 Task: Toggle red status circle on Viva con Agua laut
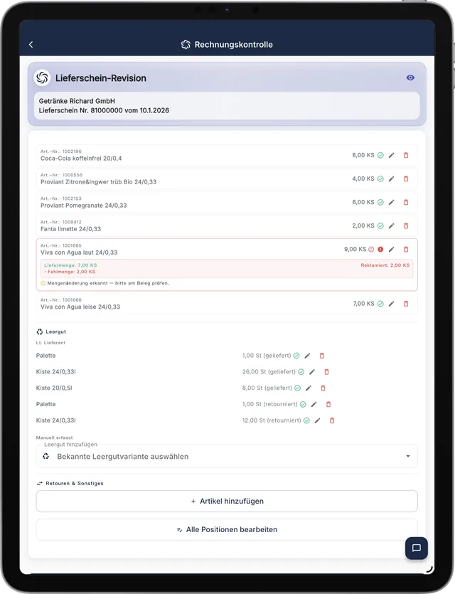click(371, 249)
